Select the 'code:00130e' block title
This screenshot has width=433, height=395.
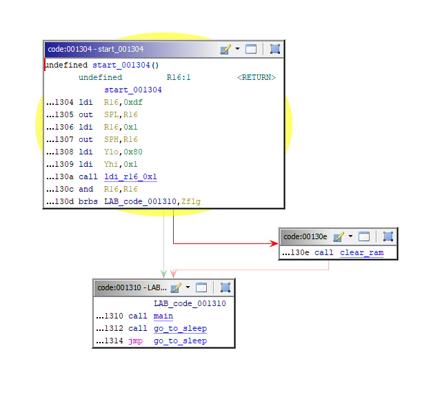tap(305, 237)
